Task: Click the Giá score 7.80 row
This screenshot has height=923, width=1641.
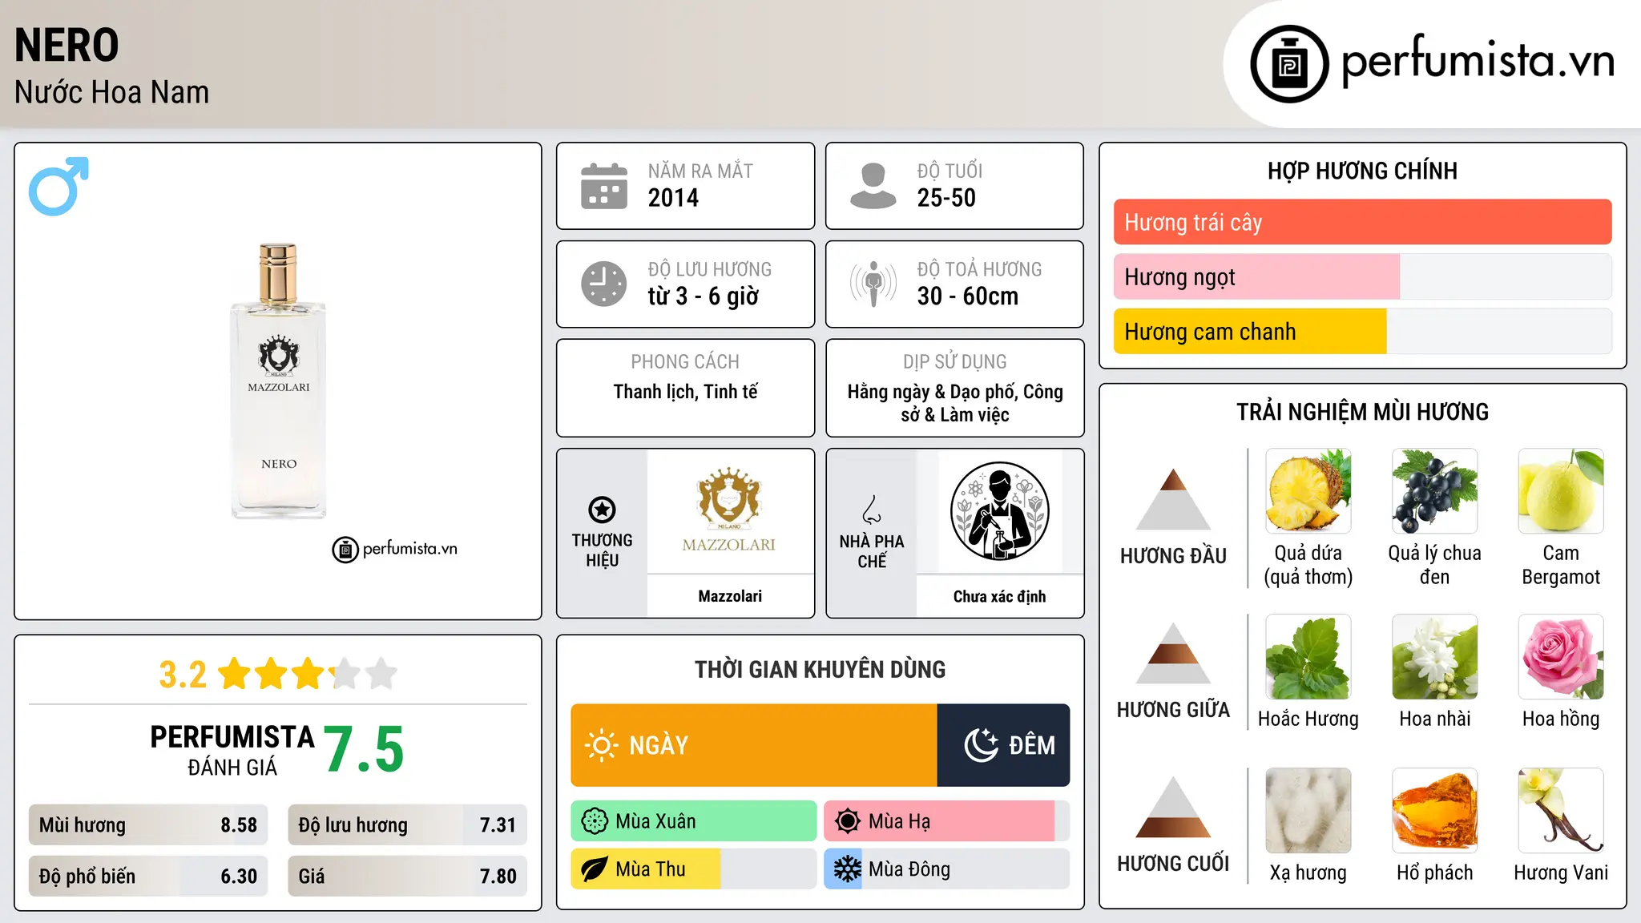Action: coord(407,877)
